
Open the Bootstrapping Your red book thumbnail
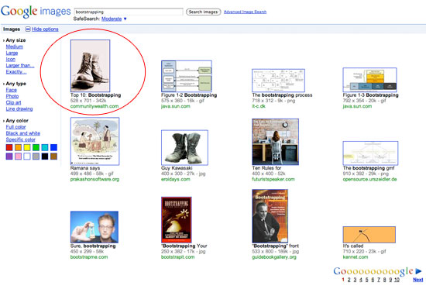coord(177,220)
